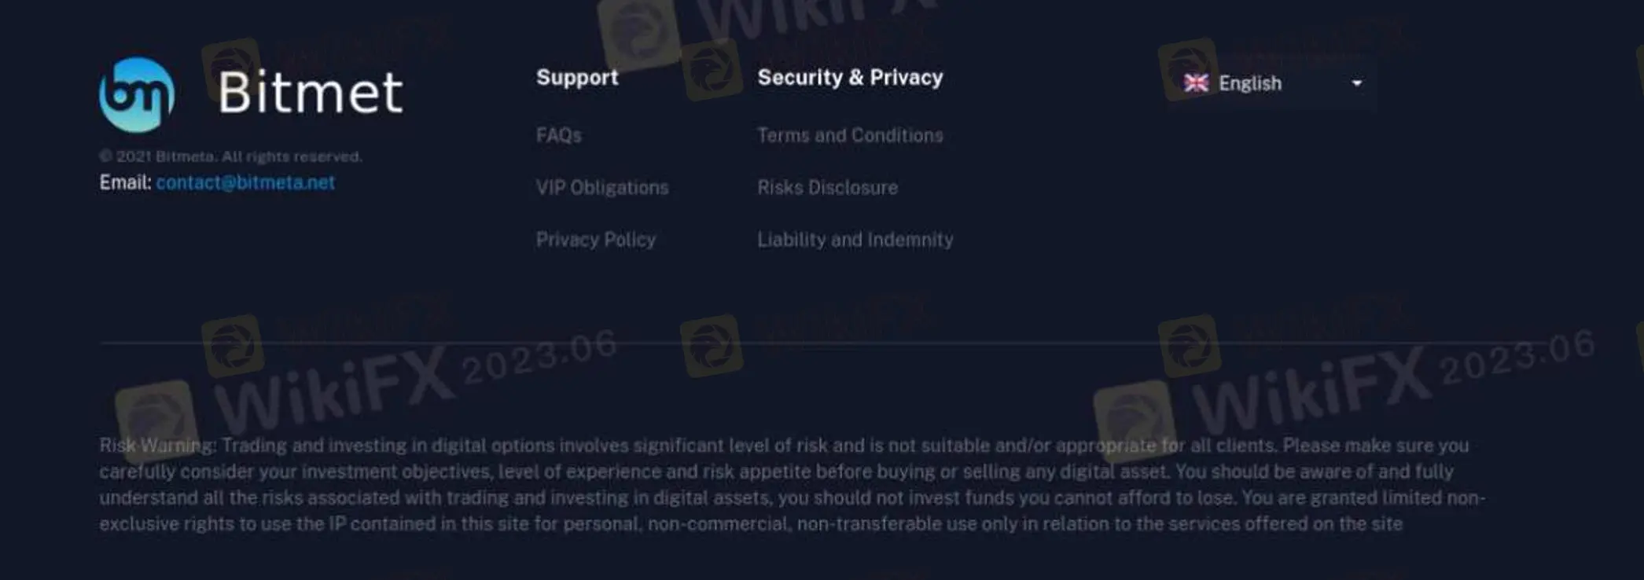
Task: Select the English language label
Action: click(x=1249, y=83)
